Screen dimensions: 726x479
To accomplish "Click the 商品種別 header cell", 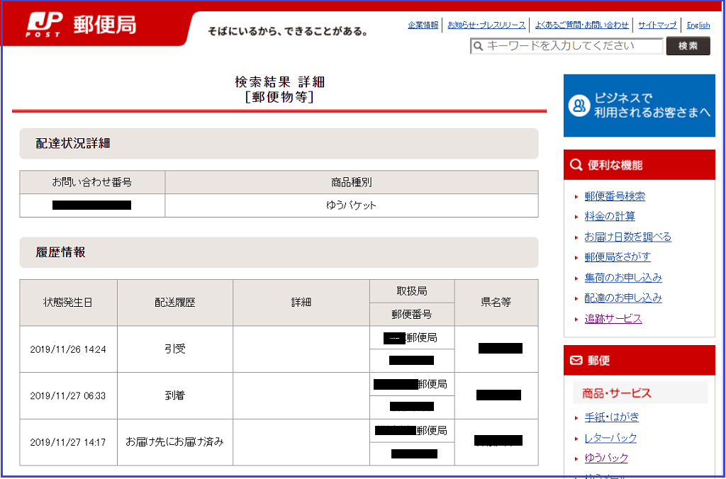I will pos(352,182).
